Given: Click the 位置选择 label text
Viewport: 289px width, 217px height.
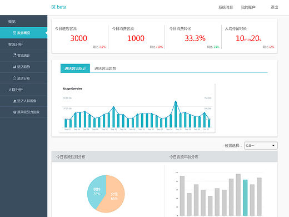Looking at the screenshot, I should (233, 146).
